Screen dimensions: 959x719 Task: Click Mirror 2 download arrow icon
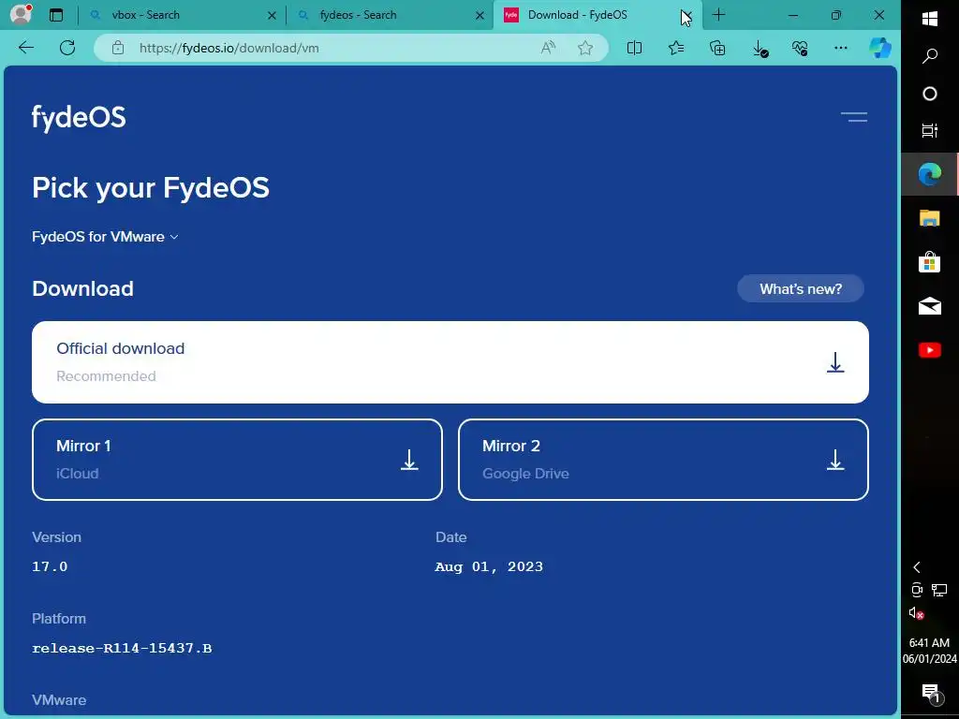(x=835, y=460)
